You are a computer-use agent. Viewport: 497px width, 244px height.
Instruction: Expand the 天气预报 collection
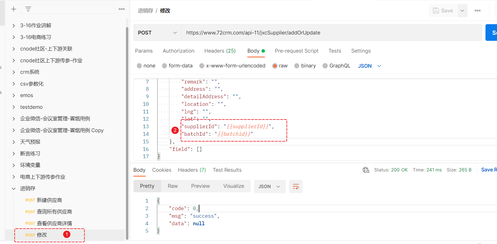coord(14,142)
